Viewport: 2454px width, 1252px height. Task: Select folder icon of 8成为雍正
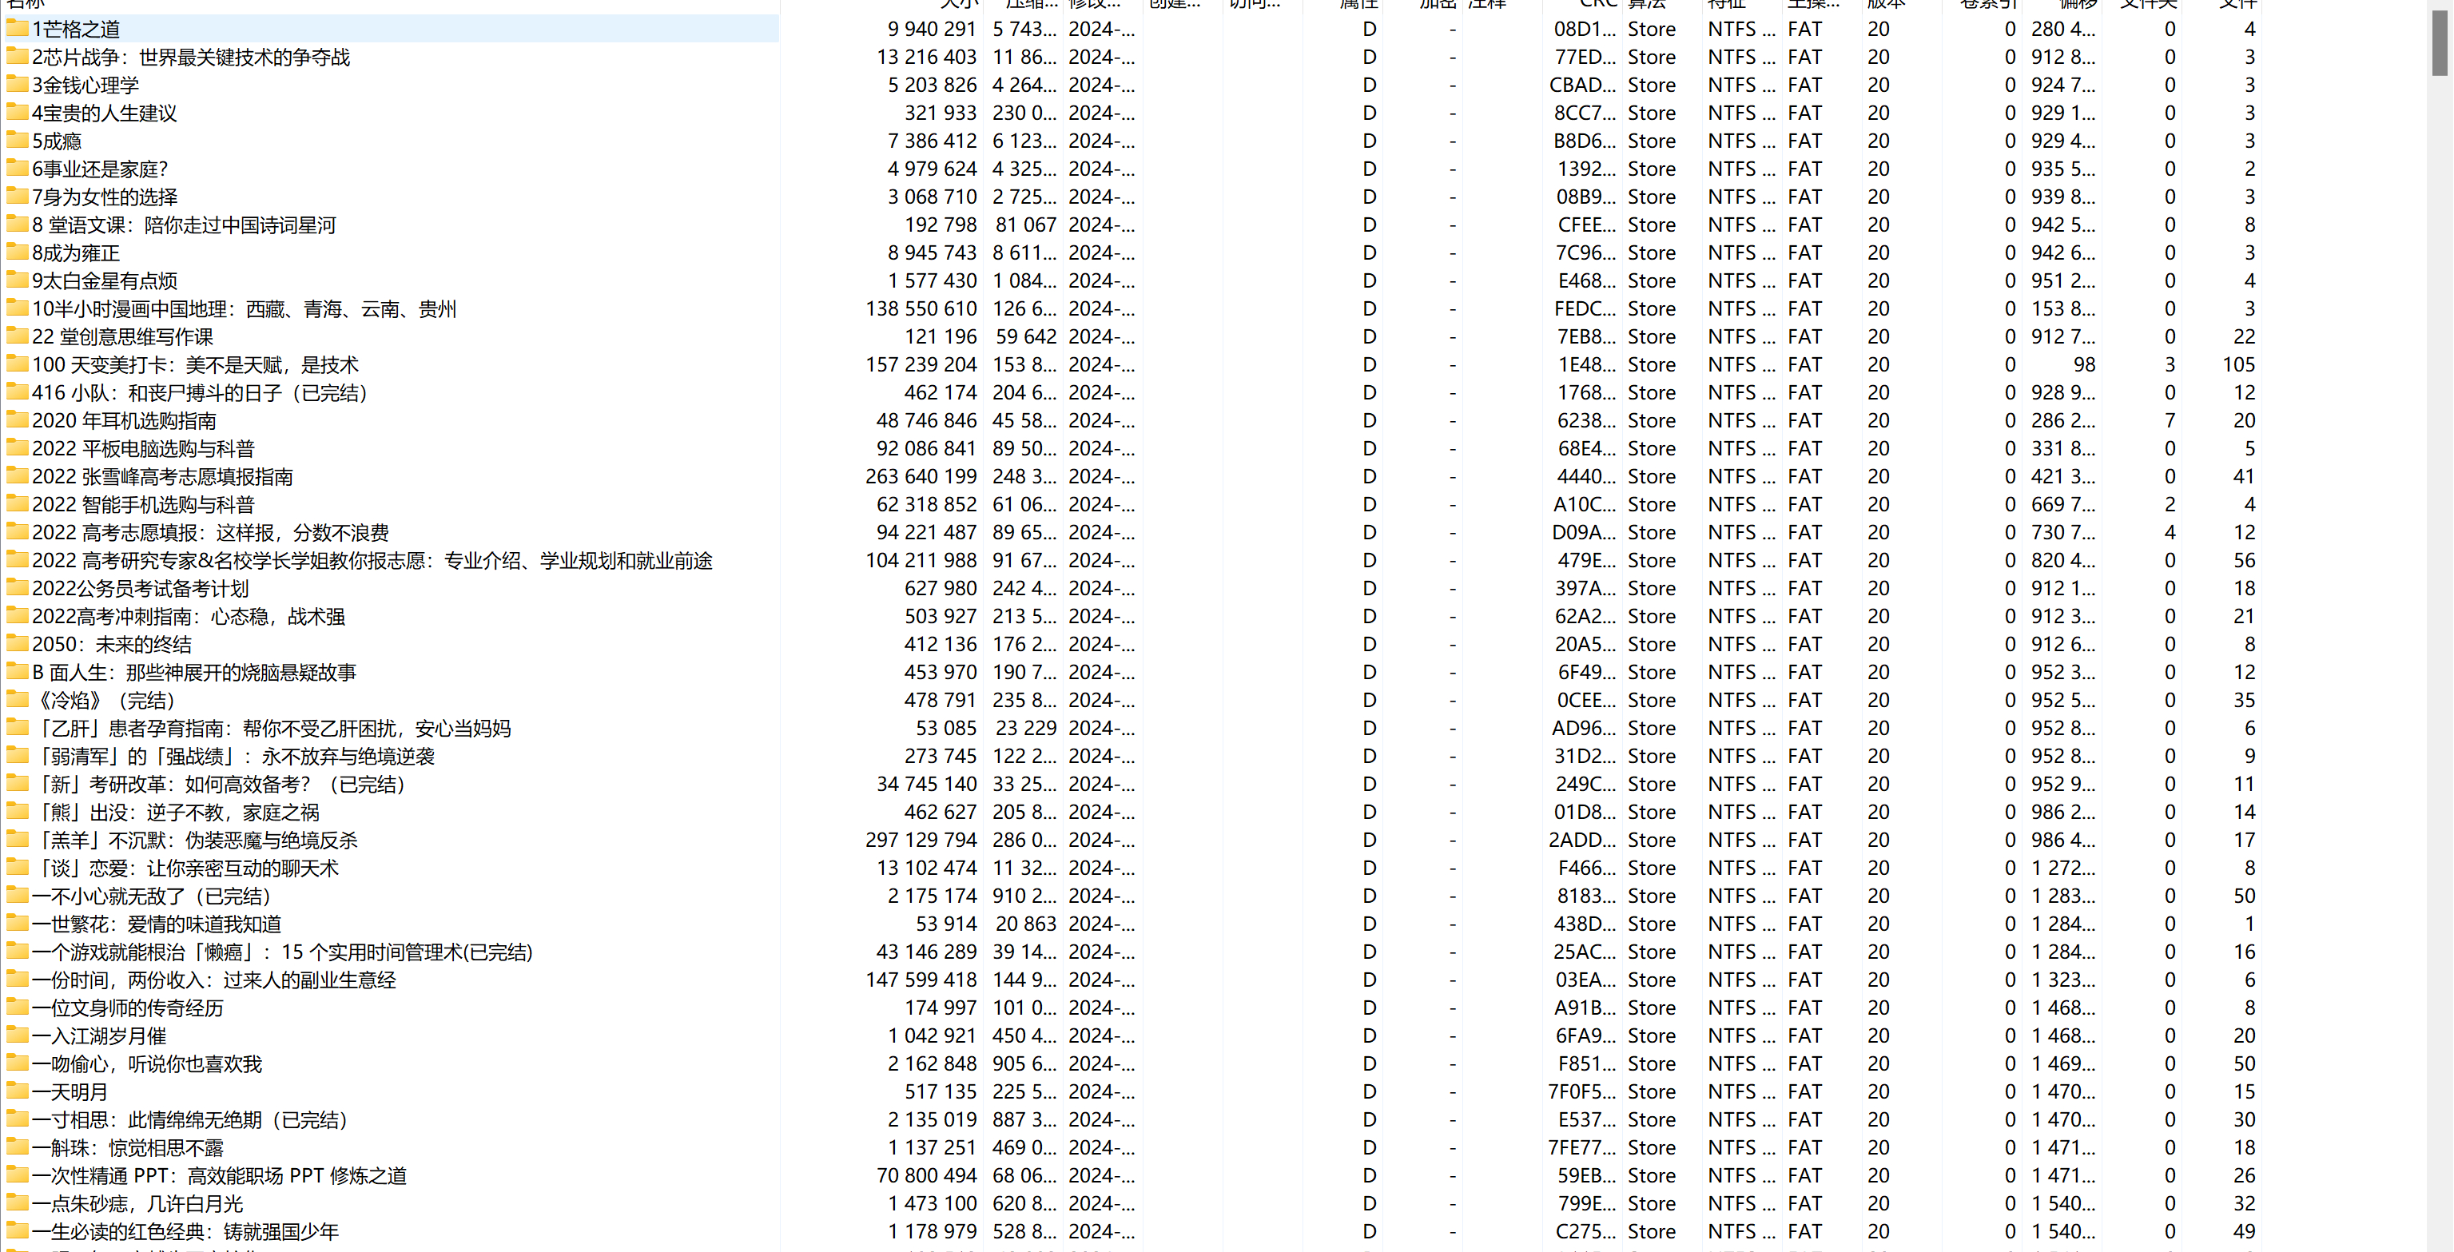[16, 252]
